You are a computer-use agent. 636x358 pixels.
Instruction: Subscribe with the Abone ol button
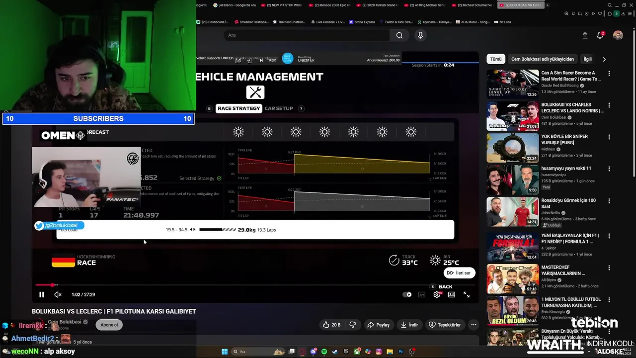pos(109,325)
